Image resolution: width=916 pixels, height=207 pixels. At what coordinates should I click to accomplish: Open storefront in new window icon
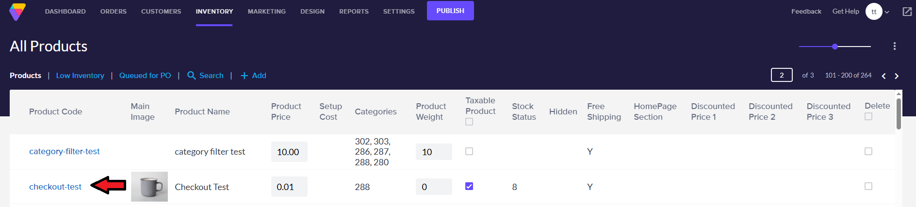[907, 12]
